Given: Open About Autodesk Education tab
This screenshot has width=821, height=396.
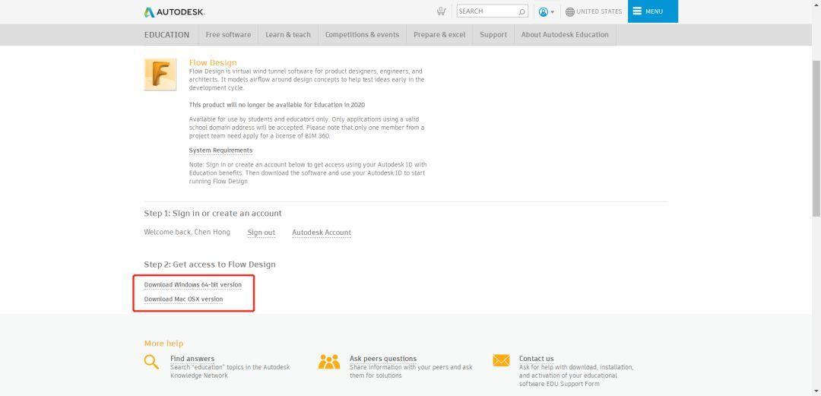Looking at the screenshot, I should point(565,34).
